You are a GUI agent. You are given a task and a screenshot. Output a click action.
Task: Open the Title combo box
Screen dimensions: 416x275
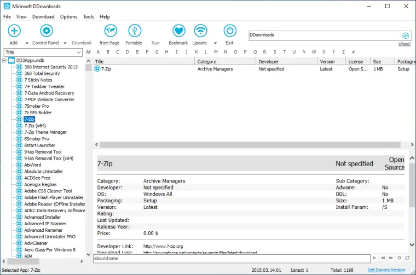[43, 52]
